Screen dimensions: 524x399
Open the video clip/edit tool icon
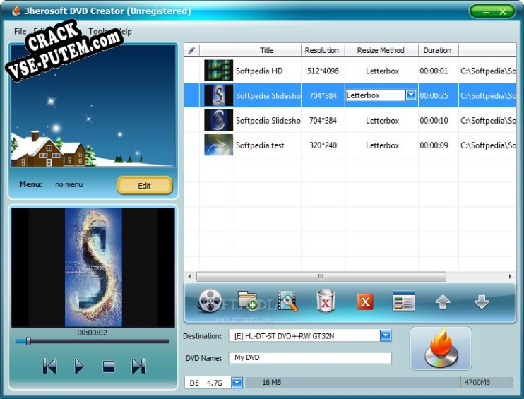coord(287,301)
